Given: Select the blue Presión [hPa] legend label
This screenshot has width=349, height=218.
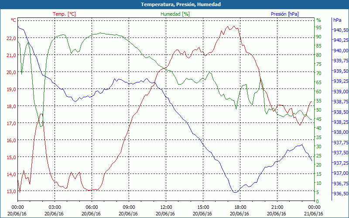Looking at the screenshot, I should (285, 14).
